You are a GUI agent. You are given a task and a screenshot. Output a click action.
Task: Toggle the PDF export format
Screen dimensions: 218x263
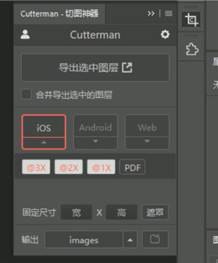[132, 167]
